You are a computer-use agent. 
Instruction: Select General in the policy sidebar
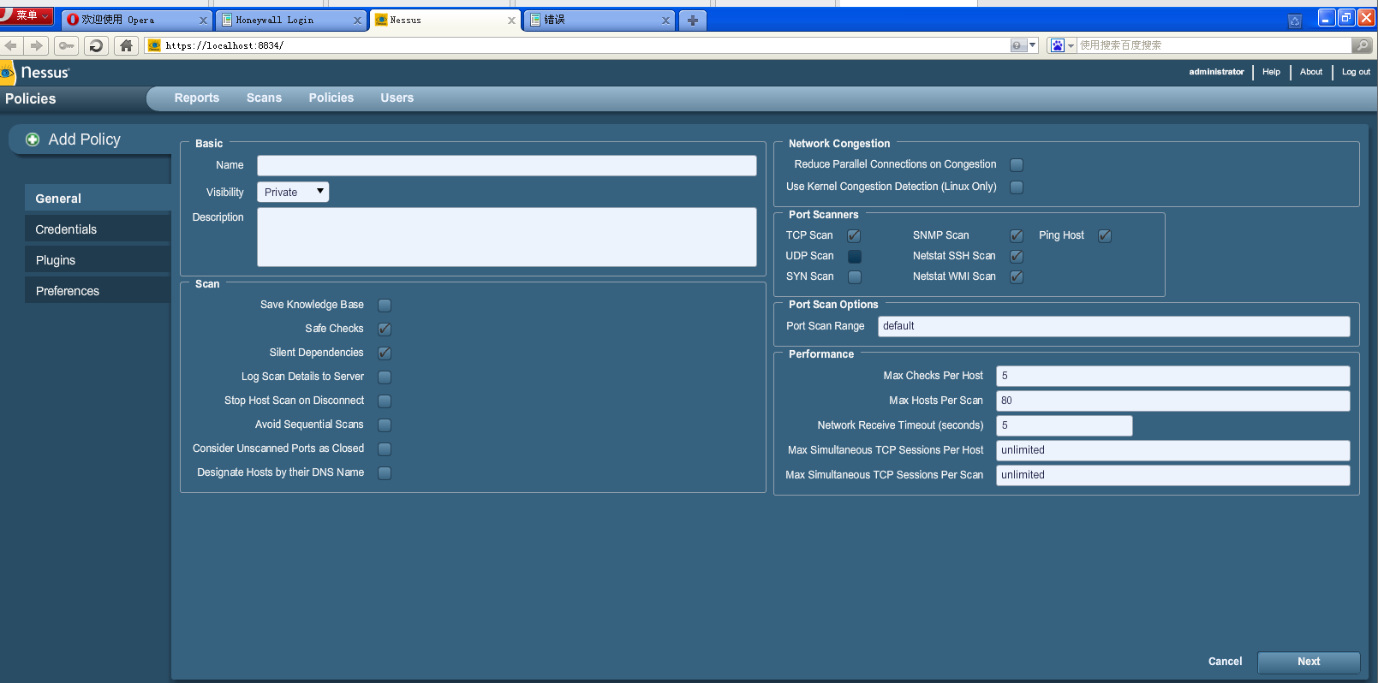click(98, 198)
